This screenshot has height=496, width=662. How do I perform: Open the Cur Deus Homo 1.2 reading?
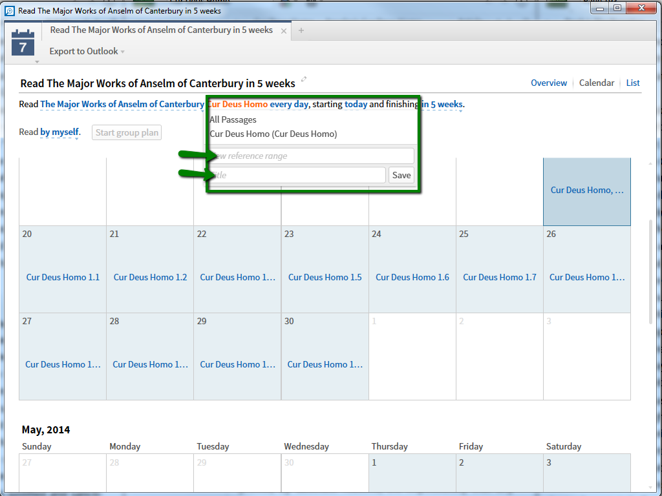(150, 277)
